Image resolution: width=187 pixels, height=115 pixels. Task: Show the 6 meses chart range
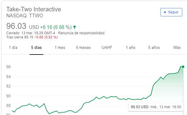click(84, 48)
